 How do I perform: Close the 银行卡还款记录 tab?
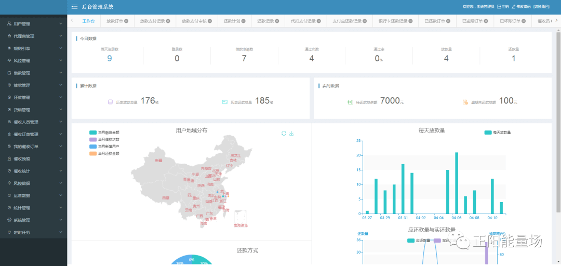click(x=411, y=21)
